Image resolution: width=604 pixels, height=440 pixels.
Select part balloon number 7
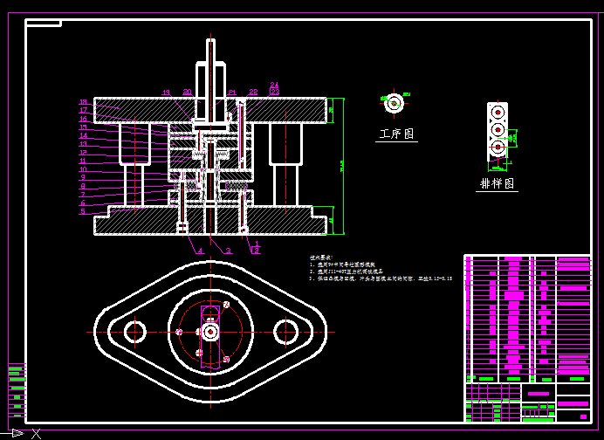83,195
